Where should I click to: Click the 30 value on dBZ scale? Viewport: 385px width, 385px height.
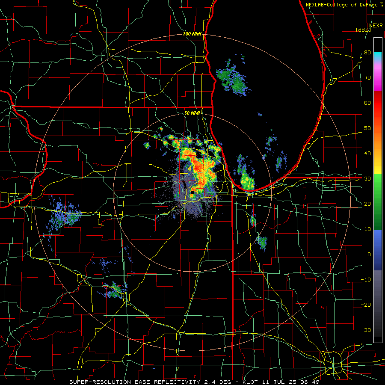[367, 179]
